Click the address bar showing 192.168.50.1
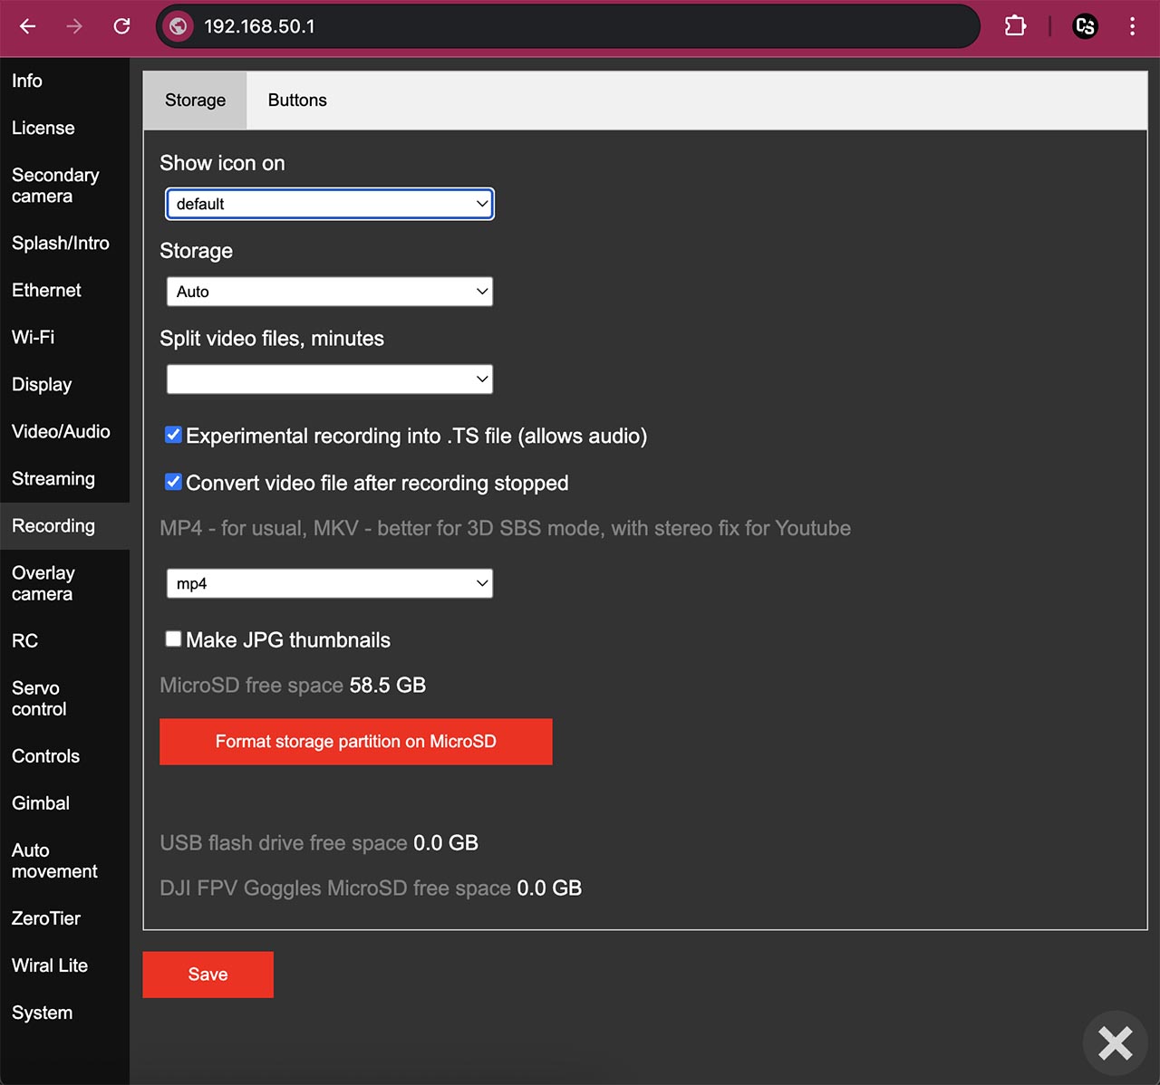The height and width of the screenshot is (1085, 1160). [x=580, y=26]
